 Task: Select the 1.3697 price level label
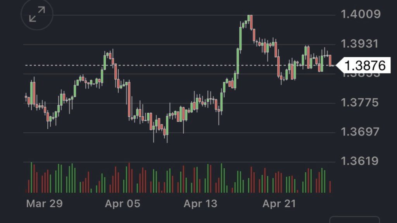tap(359, 132)
